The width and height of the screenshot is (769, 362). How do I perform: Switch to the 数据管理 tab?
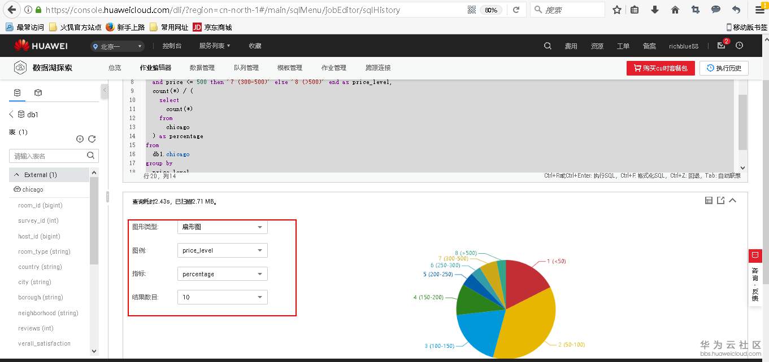(x=202, y=68)
